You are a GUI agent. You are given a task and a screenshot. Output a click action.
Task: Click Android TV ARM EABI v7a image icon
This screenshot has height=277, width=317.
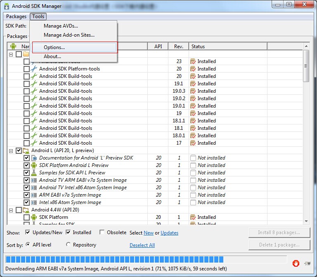pos(34,180)
